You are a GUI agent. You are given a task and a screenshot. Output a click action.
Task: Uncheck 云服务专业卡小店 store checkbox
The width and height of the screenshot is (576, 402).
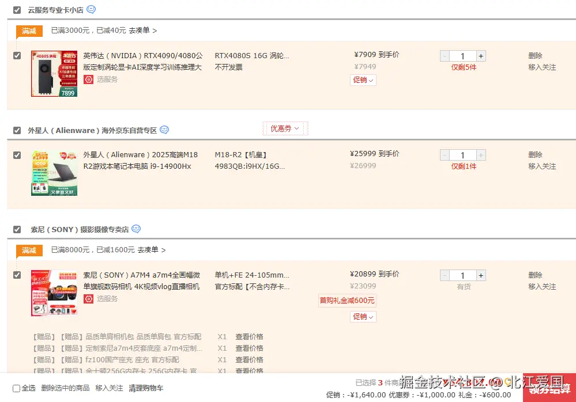pyautogui.click(x=17, y=10)
